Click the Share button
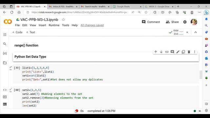This screenshot has height=118, width=210. pos(172,22)
